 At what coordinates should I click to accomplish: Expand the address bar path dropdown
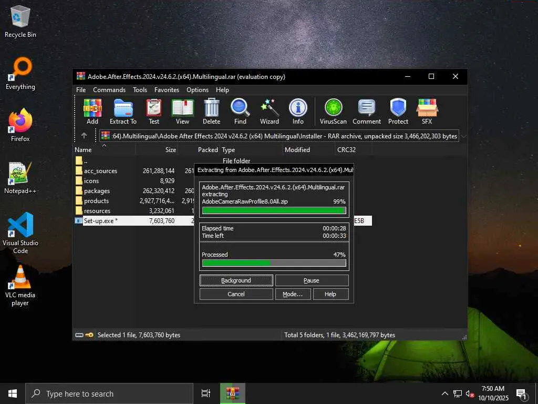pyautogui.click(x=463, y=136)
